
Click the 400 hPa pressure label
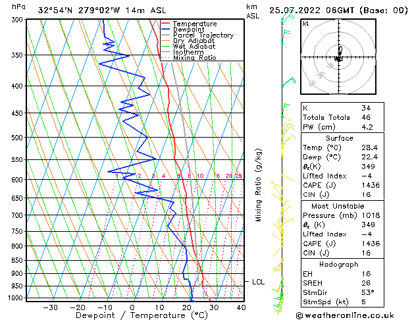point(18,86)
